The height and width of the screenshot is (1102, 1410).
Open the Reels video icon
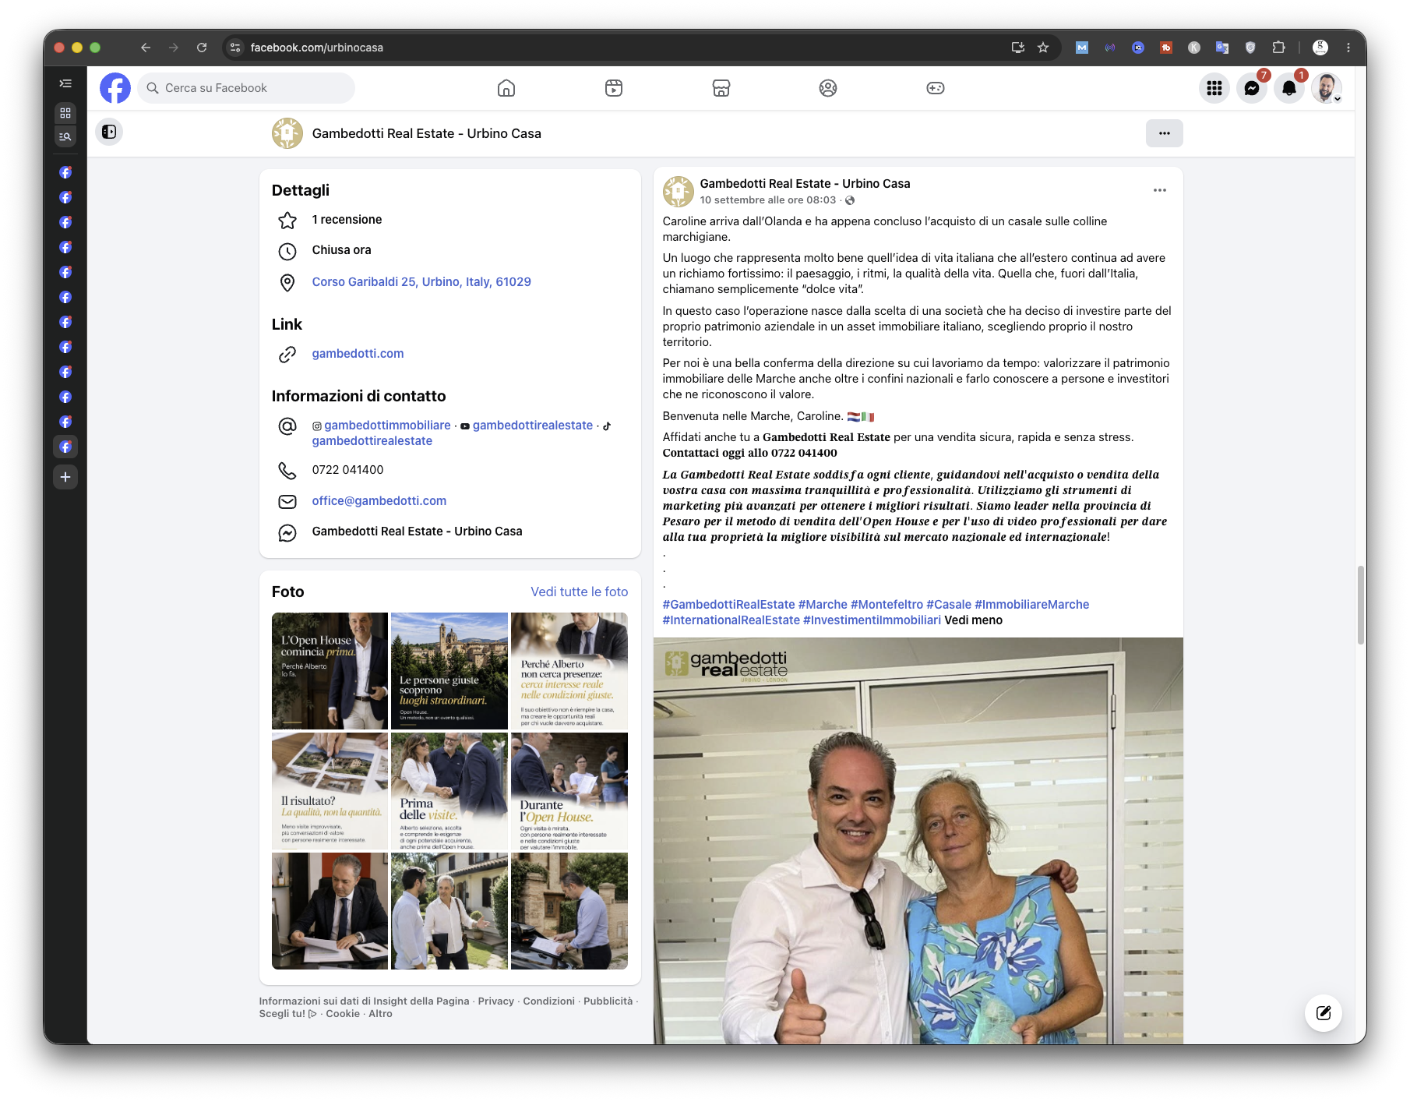pos(614,88)
